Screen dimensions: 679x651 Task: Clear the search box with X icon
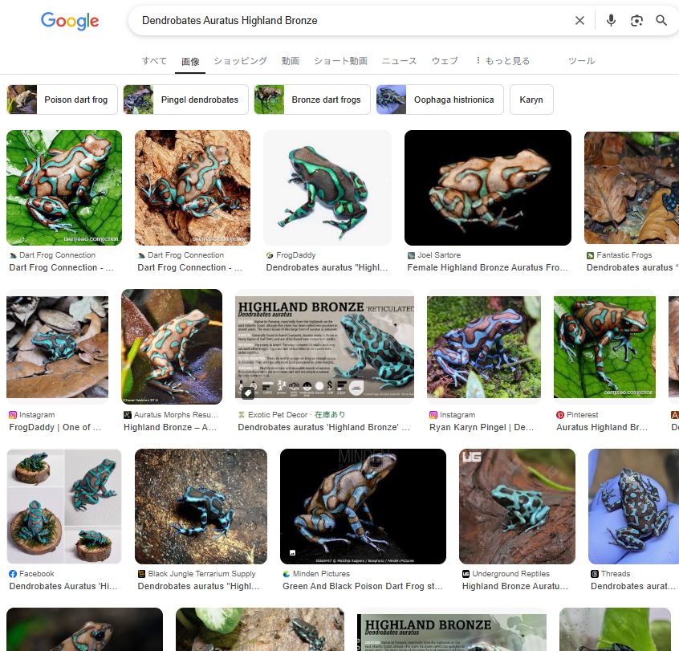click(579, 21)
